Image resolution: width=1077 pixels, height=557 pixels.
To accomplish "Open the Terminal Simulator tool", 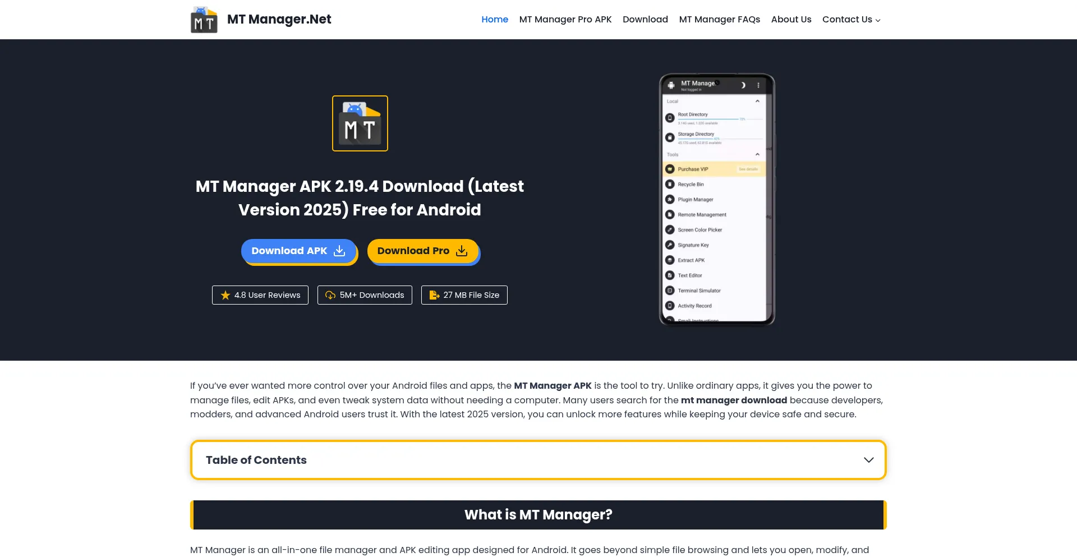I will tap(698, 290).
